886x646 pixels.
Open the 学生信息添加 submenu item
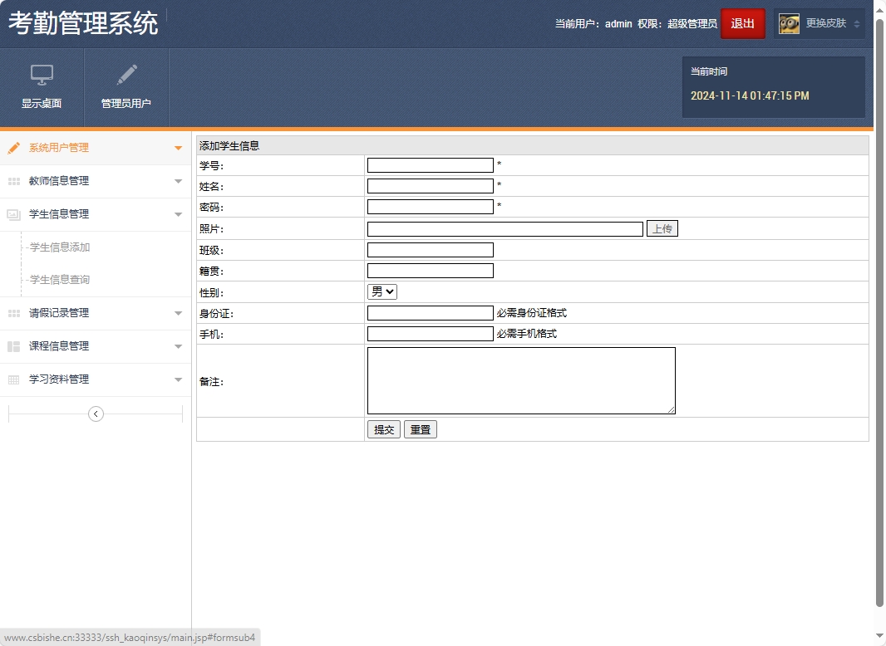60,247
